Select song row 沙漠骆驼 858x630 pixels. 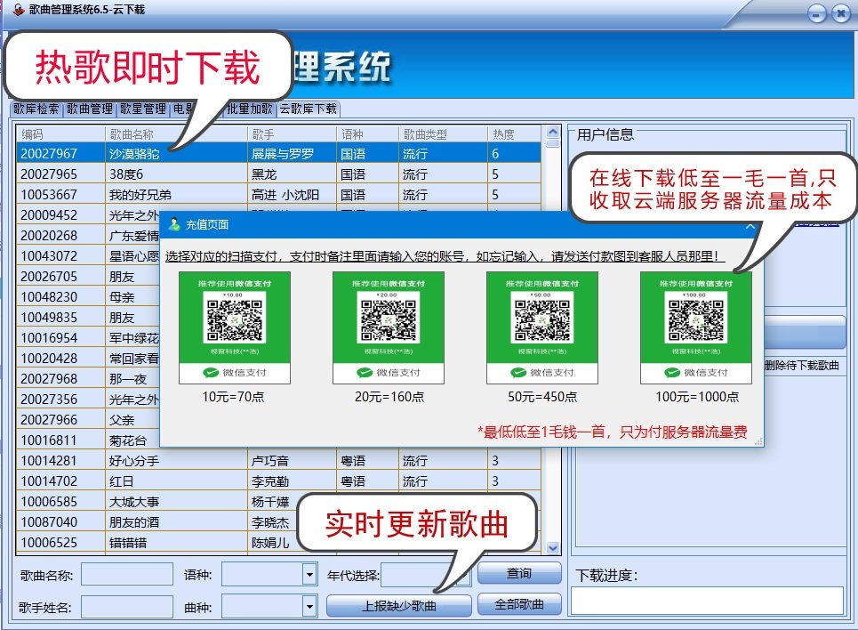click(279, 153)
